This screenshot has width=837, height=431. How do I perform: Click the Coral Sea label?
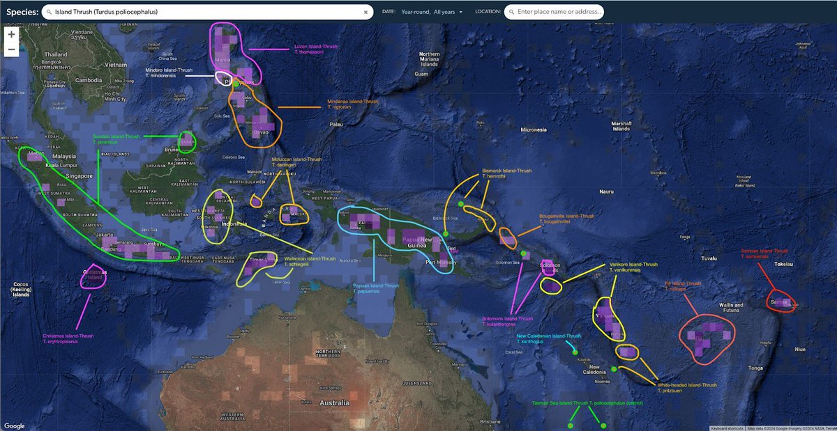tap(513, 351)
